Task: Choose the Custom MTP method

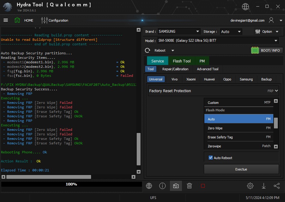Action: click(239, 102)
